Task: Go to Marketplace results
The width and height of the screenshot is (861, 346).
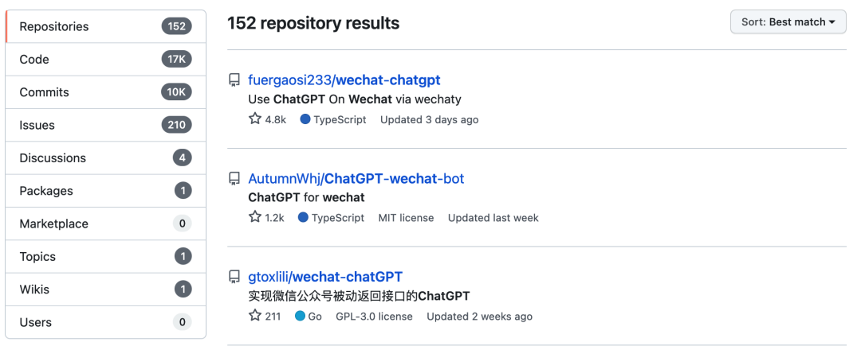Action: pyautogui.click(x=53, y=224)
